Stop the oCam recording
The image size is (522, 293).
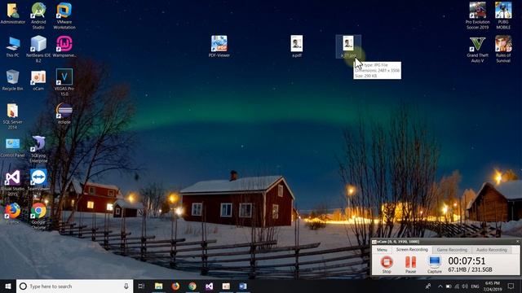click(387, 265)
